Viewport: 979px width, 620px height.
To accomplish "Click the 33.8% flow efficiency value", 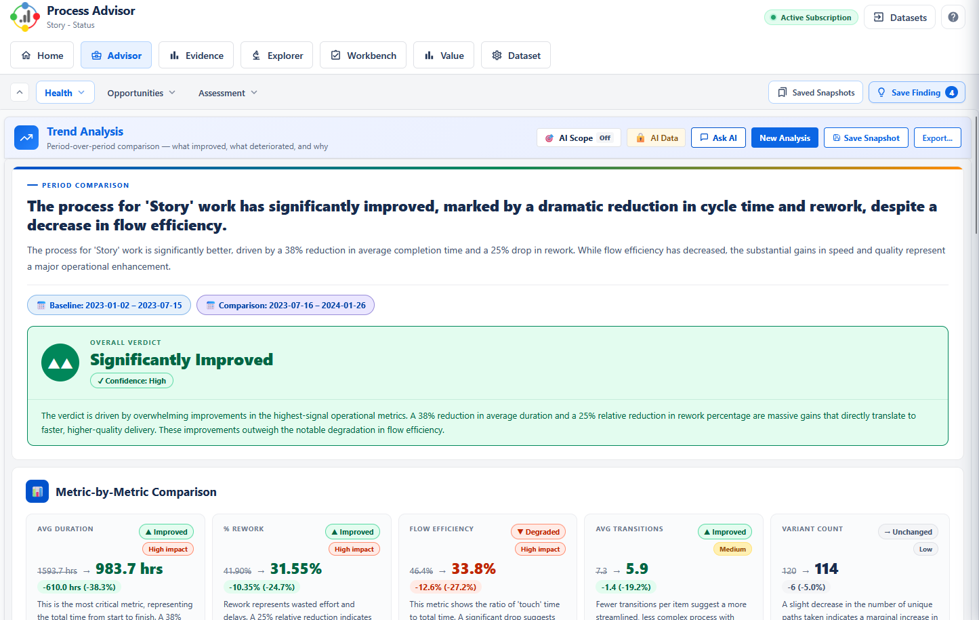I will (474, 569).
